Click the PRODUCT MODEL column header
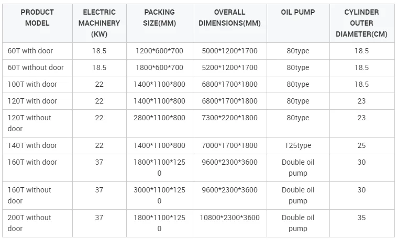This screenshot has width=397, height=240. click(37, 23)
